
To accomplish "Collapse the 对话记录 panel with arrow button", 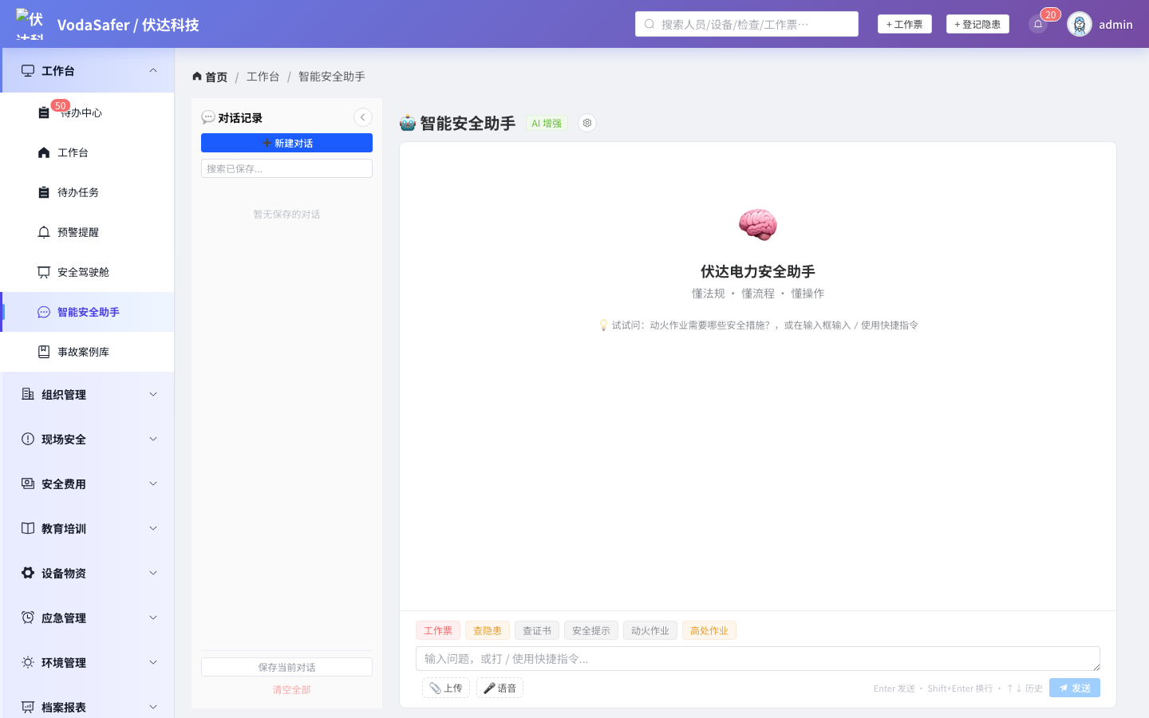I will point(363,117).
